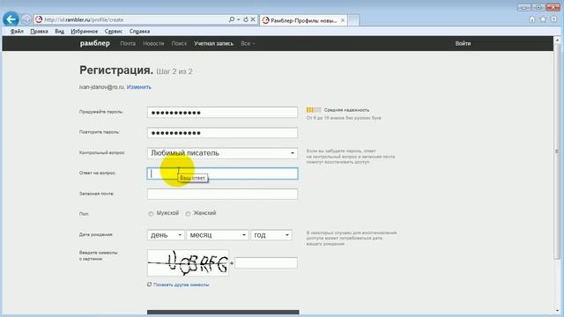Open the Избранное menu
564x317 pixels.
[x=85, y=32]
